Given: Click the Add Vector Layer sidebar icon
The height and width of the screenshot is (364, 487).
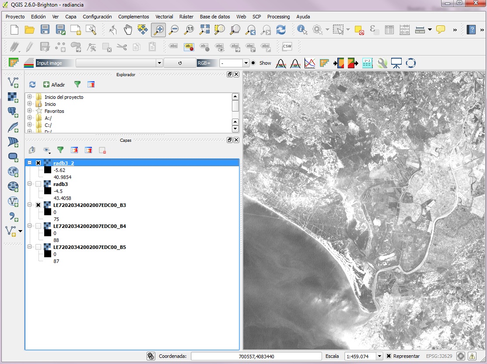Looking at the screenshot, I should point(13,83).
